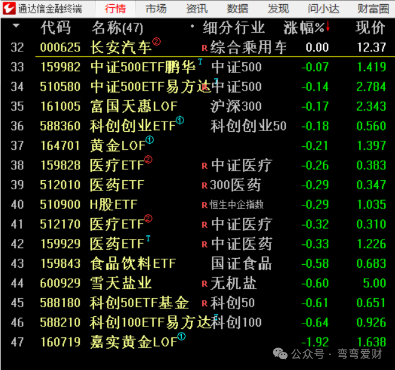Sort by the 细分行业 column header

[234, 27]
